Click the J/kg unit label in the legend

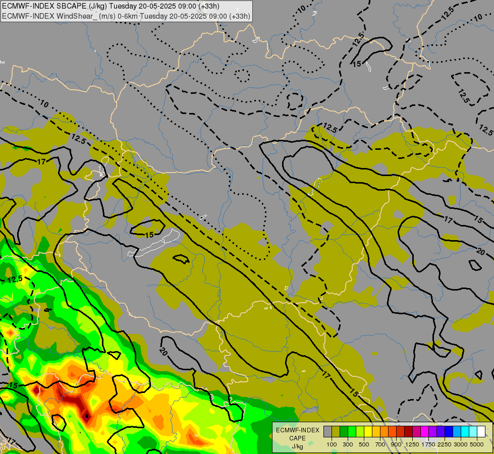pos(297,446)
